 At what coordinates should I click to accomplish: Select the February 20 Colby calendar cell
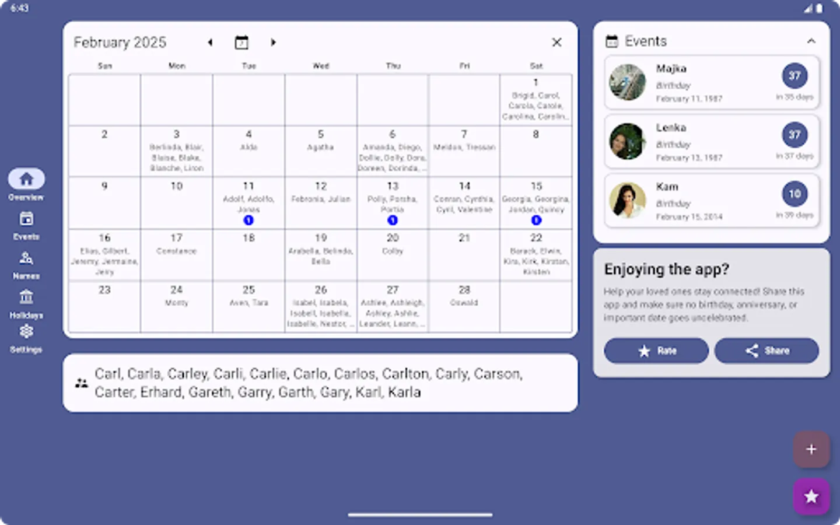tap(392, 254)
